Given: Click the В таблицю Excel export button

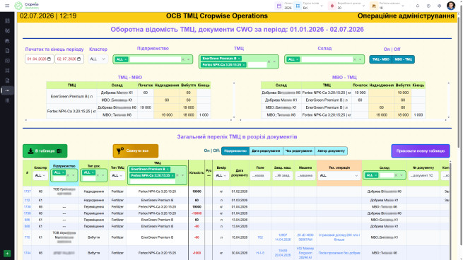Looking at the screenshot, I should (45, 150).
